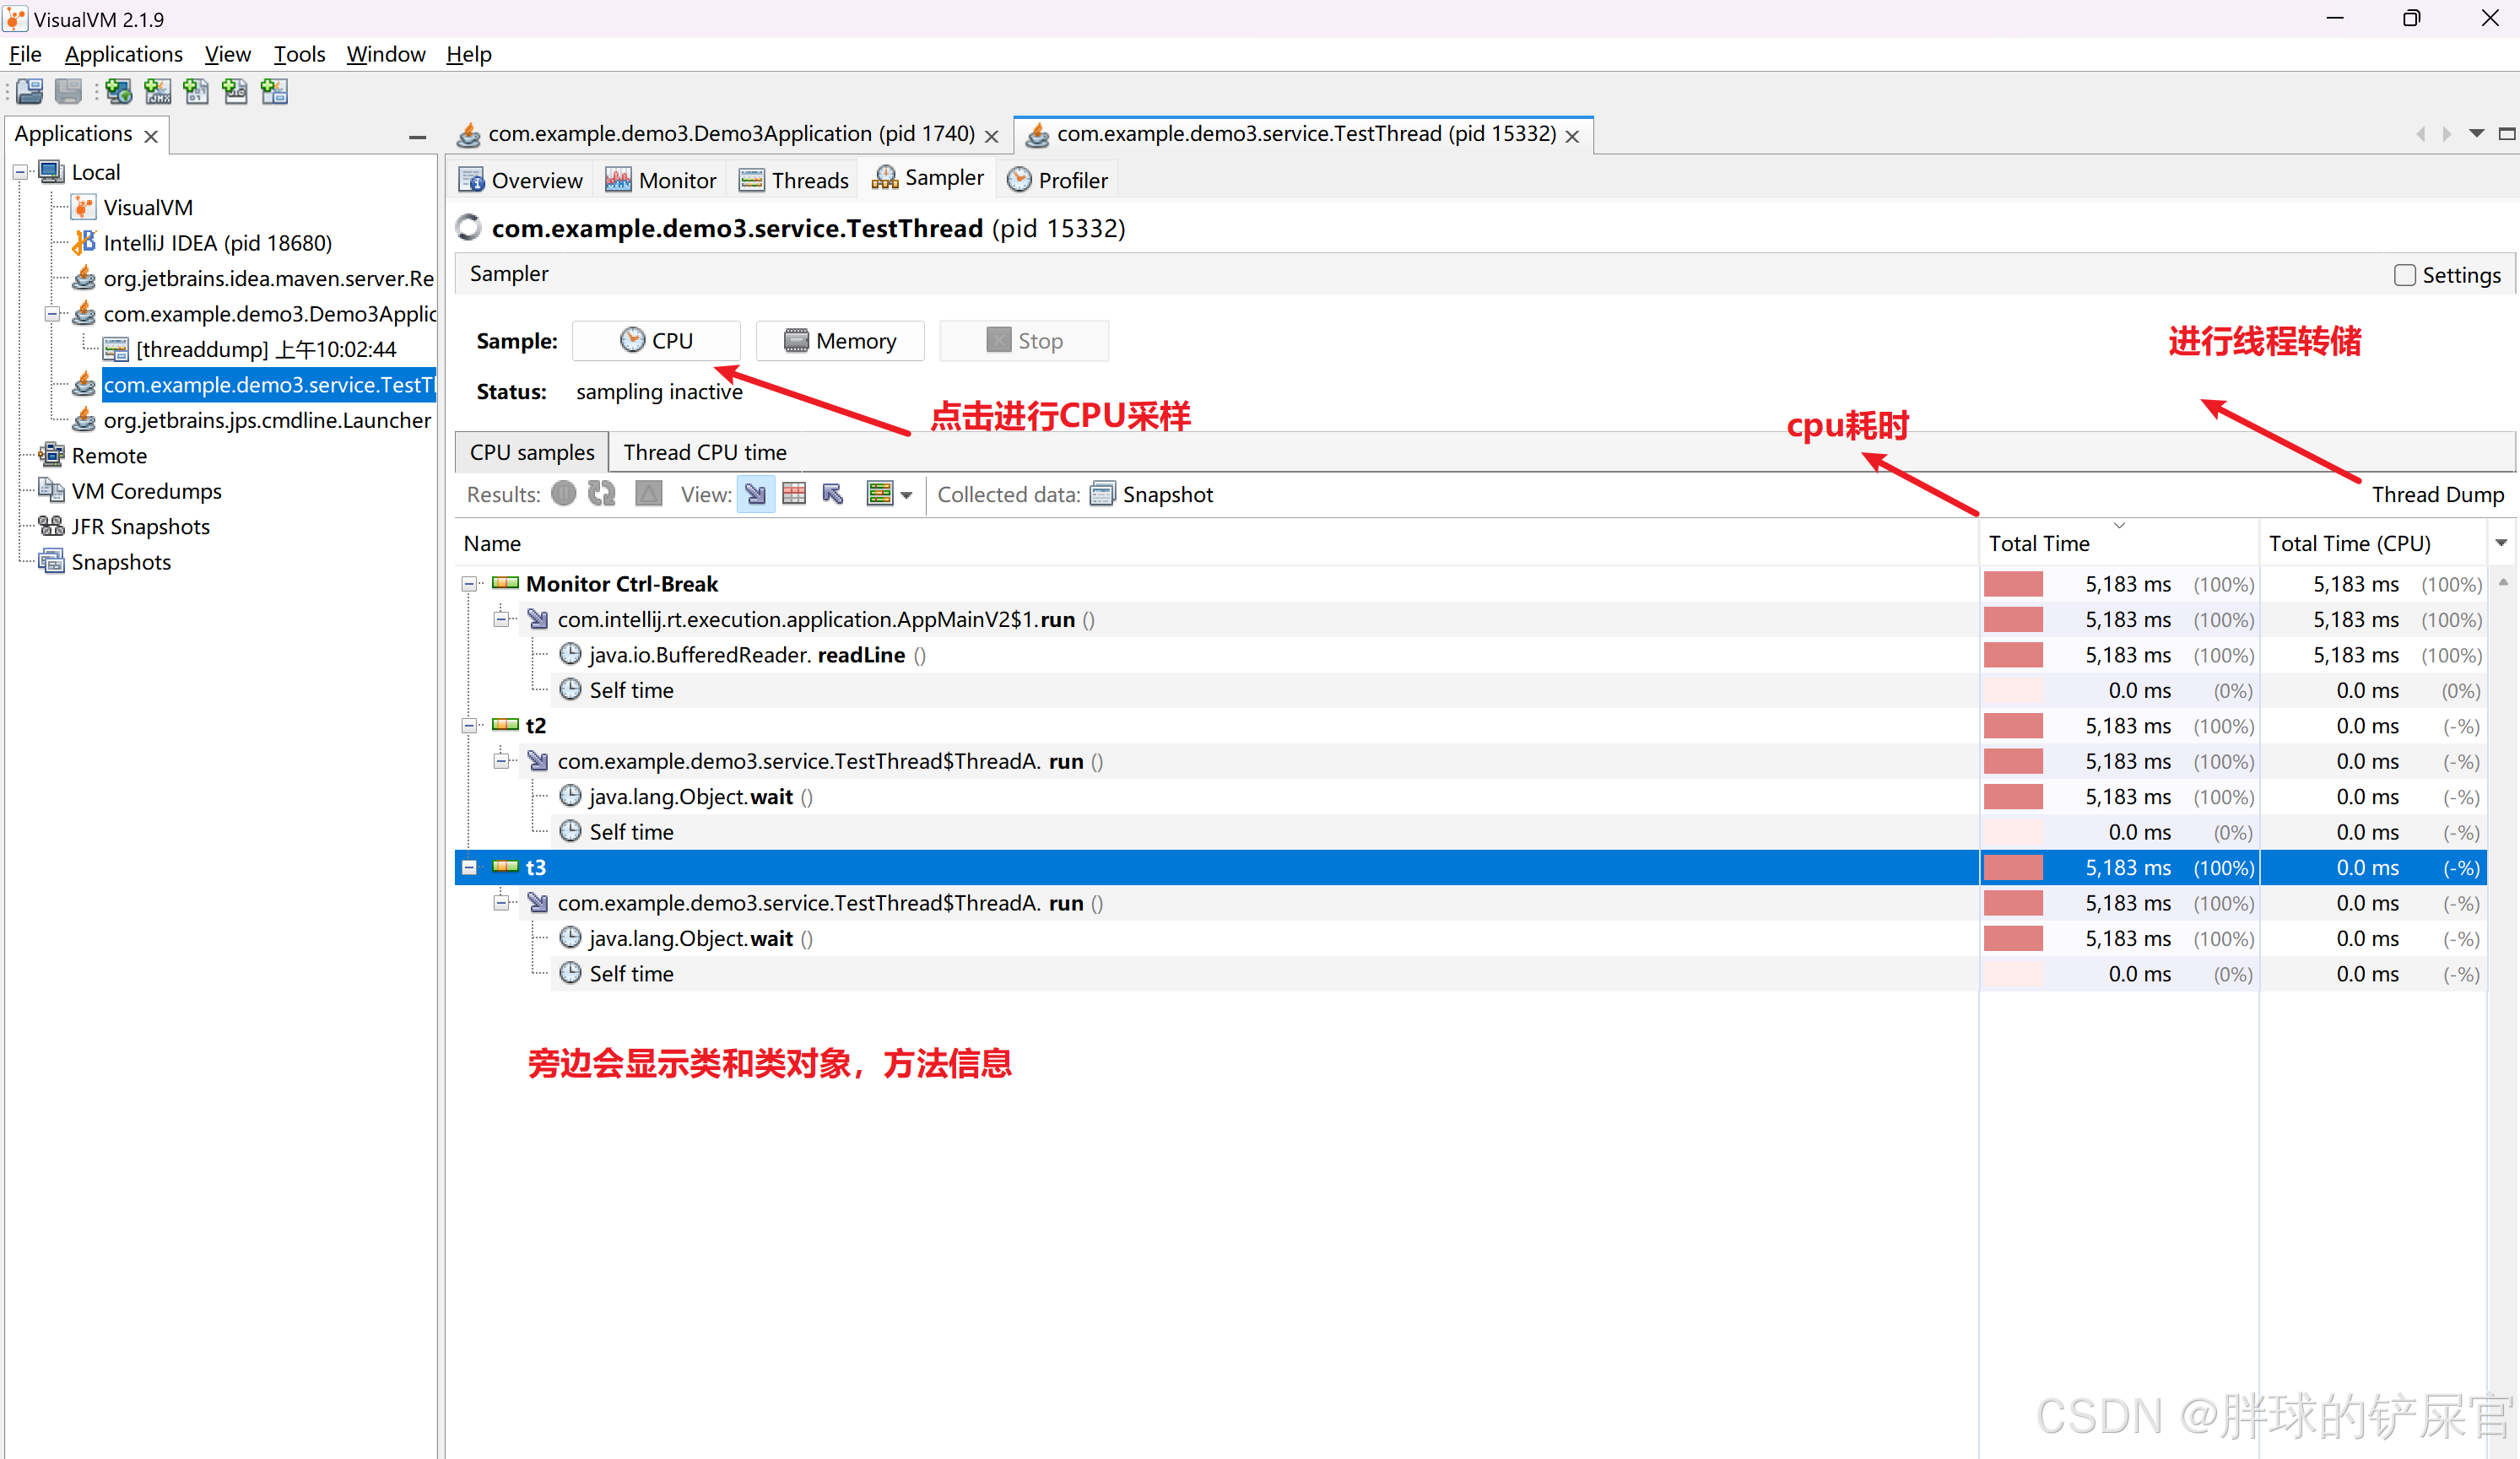The height and width of the screenshot is (1459, 2520).
Task: Start CPU sampling with CPU button
Action: point(656,341)
